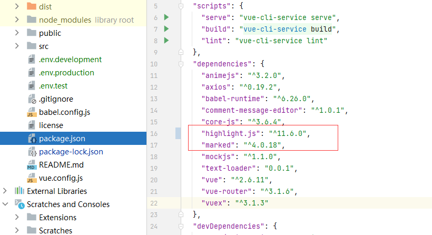Select package.json in project tree

click(x=62, y=139)
